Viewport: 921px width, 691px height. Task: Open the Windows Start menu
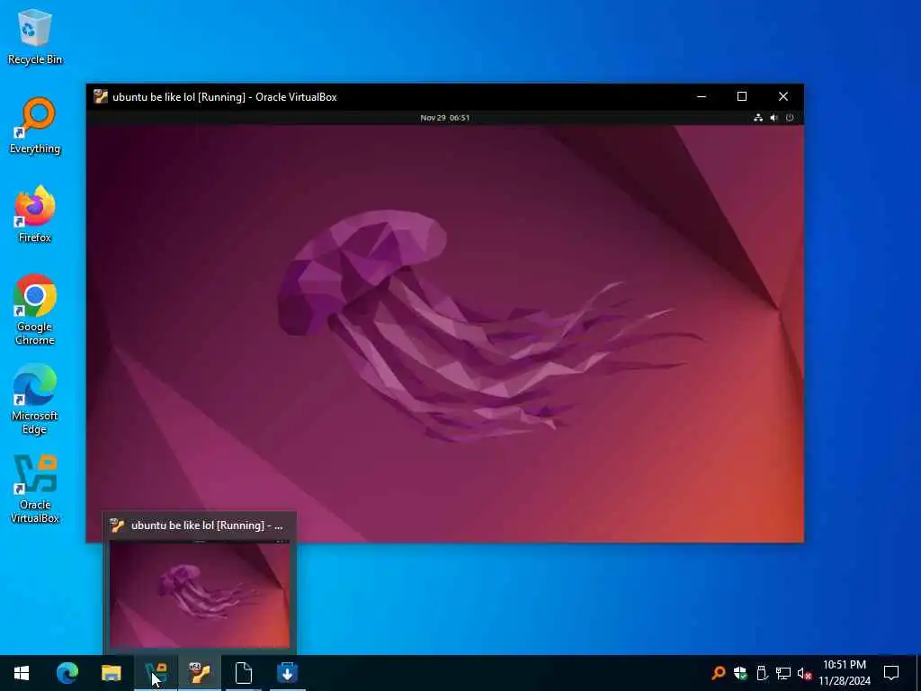point(22,673)
